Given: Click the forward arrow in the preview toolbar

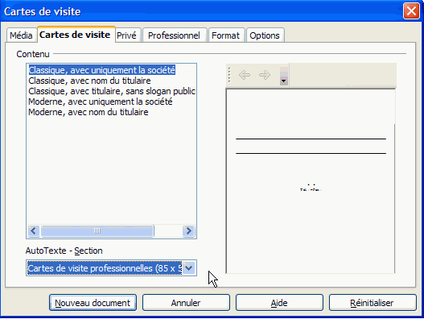Looking at the screenshot, I should [x=265, y=75].
